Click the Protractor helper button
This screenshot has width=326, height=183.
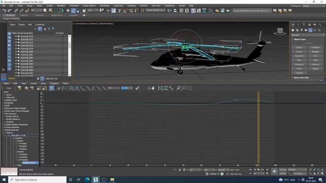(299, 65)
